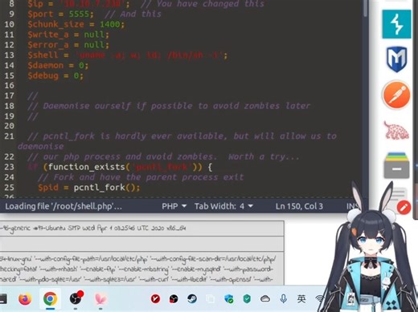The height and width of the screenshot is (312, 418).
Task: Click the INS mode indicator
Action: [352, 206]
